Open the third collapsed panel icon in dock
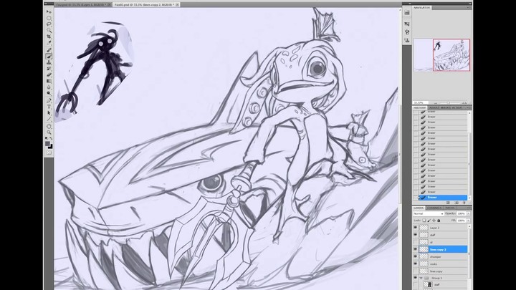This screenshot has width=516, height=290. (x=407, y=32)
